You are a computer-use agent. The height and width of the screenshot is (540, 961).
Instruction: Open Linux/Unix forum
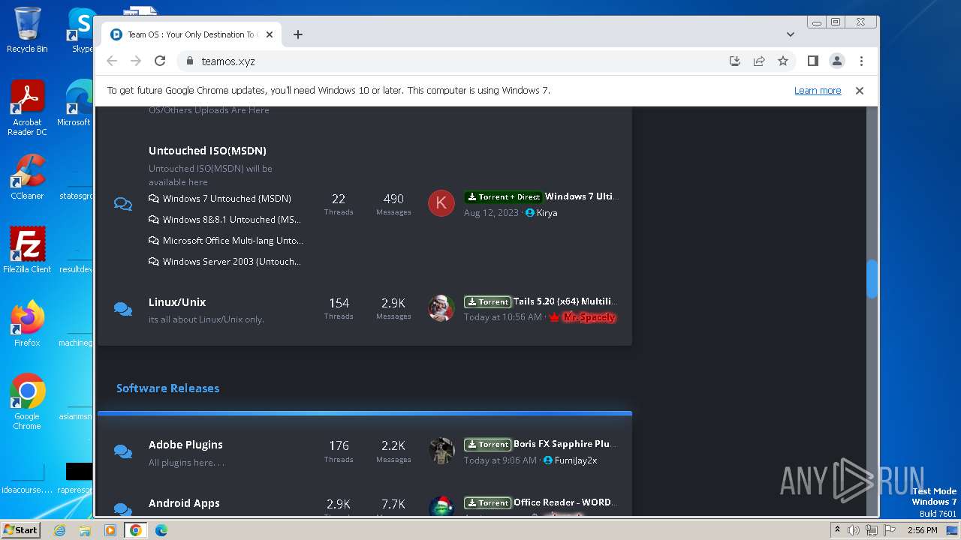177,302
